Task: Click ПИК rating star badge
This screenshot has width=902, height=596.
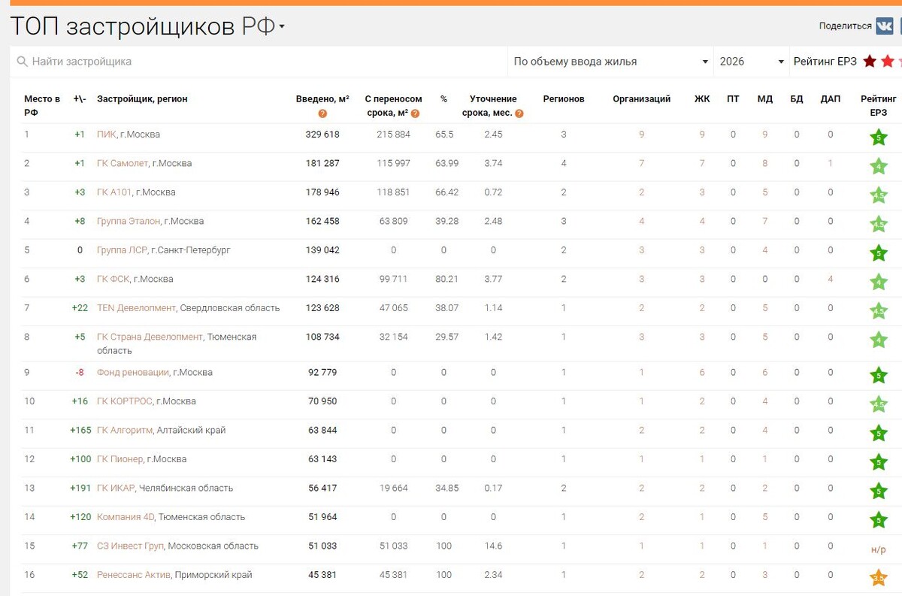Action: pyautogui.click(x=878, y=138)
